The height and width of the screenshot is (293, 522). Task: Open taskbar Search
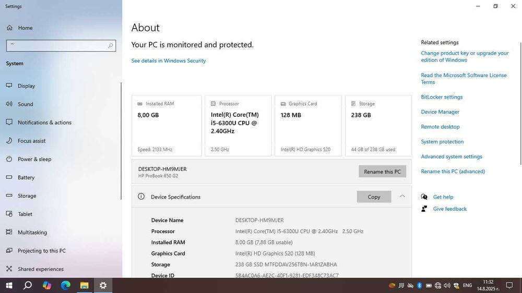pos(28,285)
